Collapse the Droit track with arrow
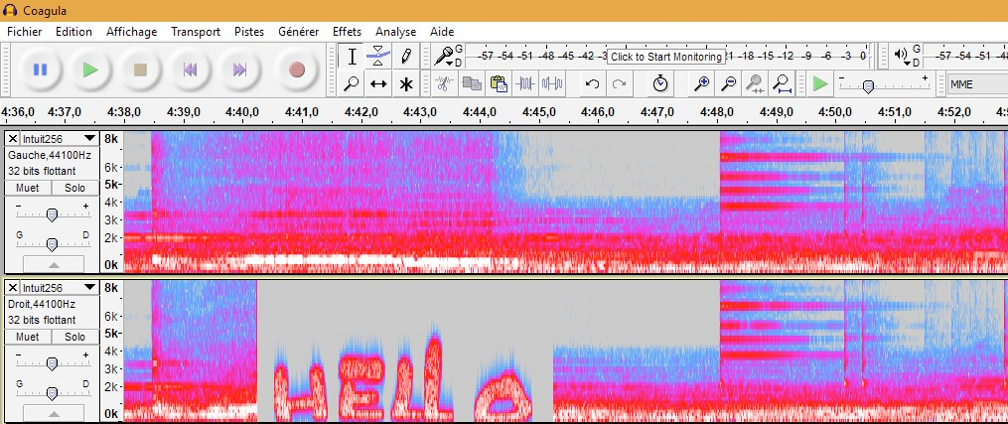 (54, 413)
